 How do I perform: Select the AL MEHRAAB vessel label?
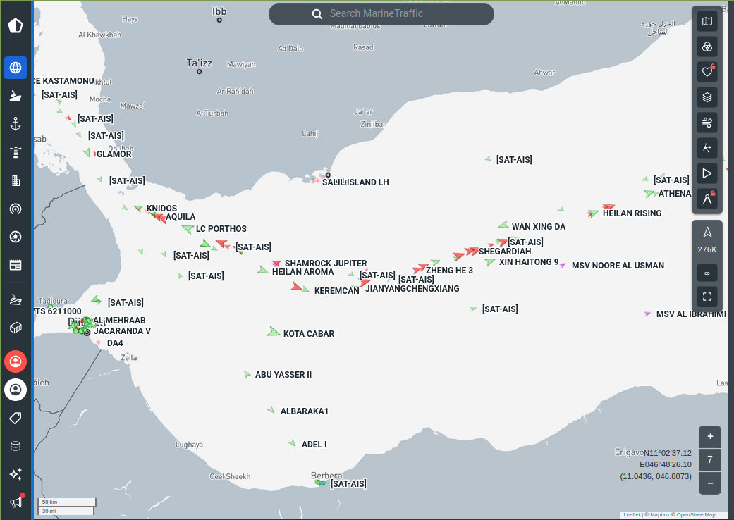[x=119, y=321]
